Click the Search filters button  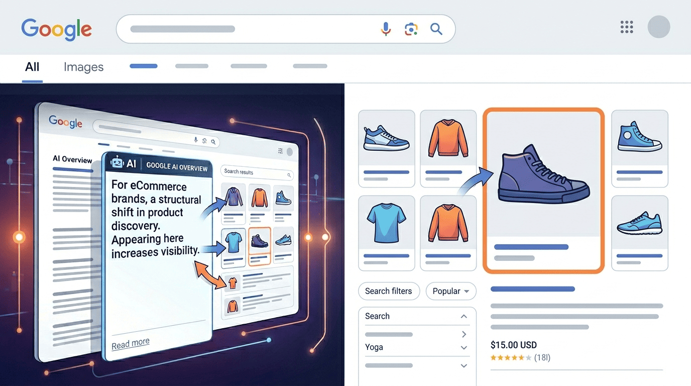click(389, 291)
